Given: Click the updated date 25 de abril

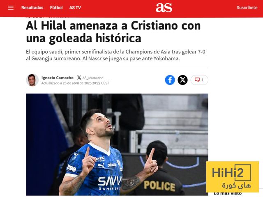Looking at the screenshot, I should tap(75, 83).
